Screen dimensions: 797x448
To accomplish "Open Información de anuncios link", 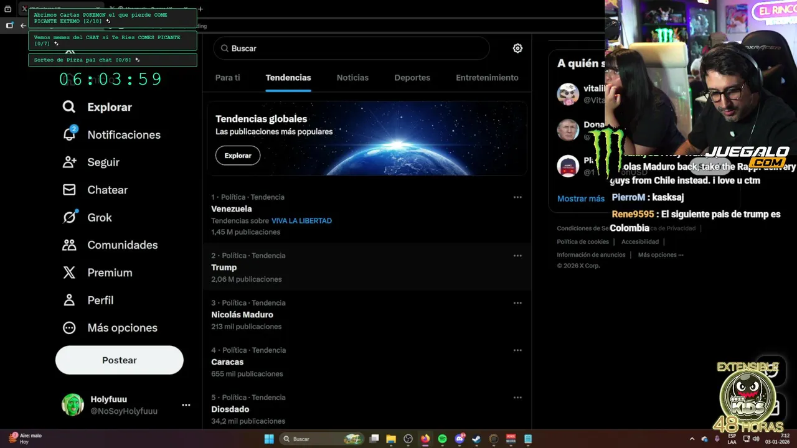I will point(591,254).
